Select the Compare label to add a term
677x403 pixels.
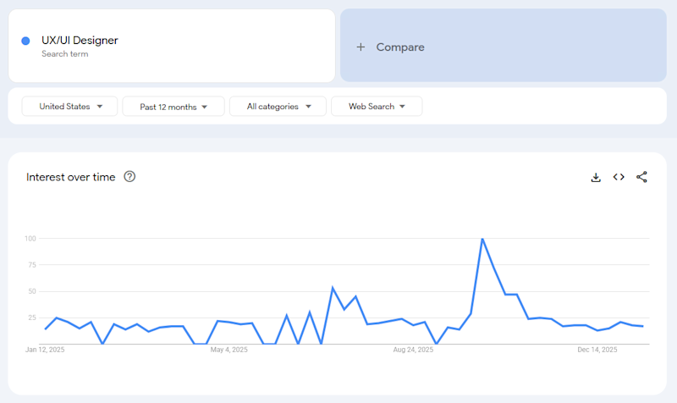[x=400, y=47]
